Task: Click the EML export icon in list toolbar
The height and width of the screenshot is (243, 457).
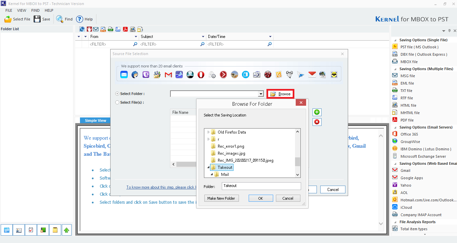Action: 103,29
